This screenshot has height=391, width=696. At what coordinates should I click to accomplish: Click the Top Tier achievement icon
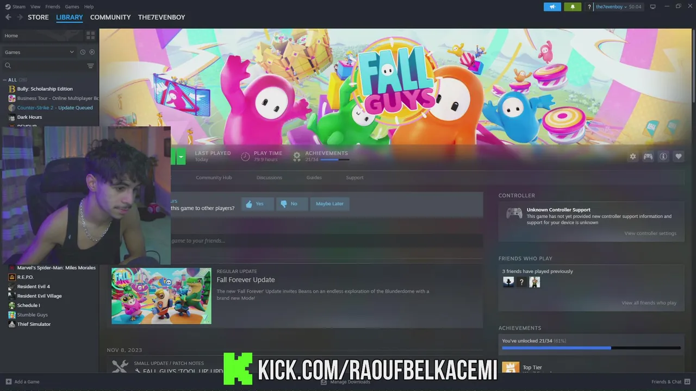click(x=510, y=368)
